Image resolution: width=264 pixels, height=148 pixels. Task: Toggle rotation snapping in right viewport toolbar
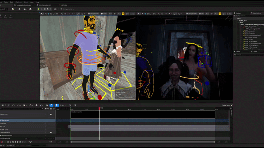[x=175, y=14]
